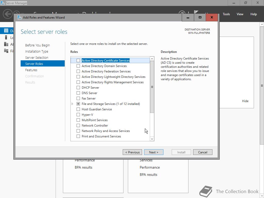Minimize the Add Roles and Features Wizard
The image size is (264, 198).
click(x=188, y=17)
